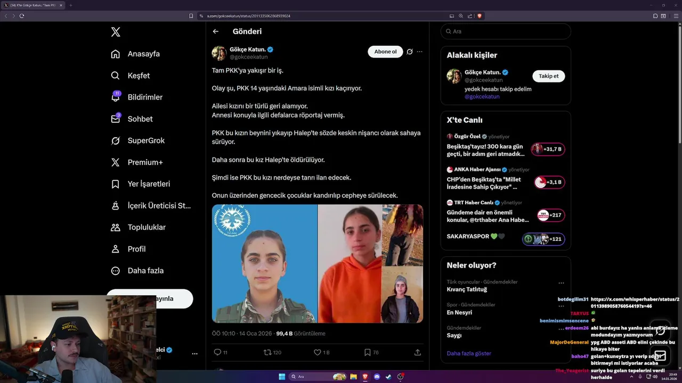682x383 pixels.
Task: Open the Grok floating button in the corner
Action: (660, 330)
